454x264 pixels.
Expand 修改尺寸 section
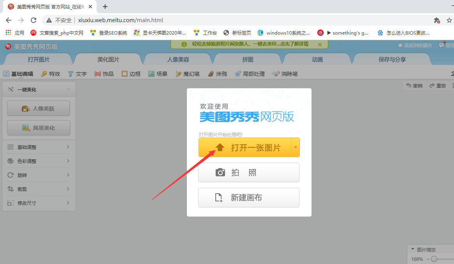(39, 203)
